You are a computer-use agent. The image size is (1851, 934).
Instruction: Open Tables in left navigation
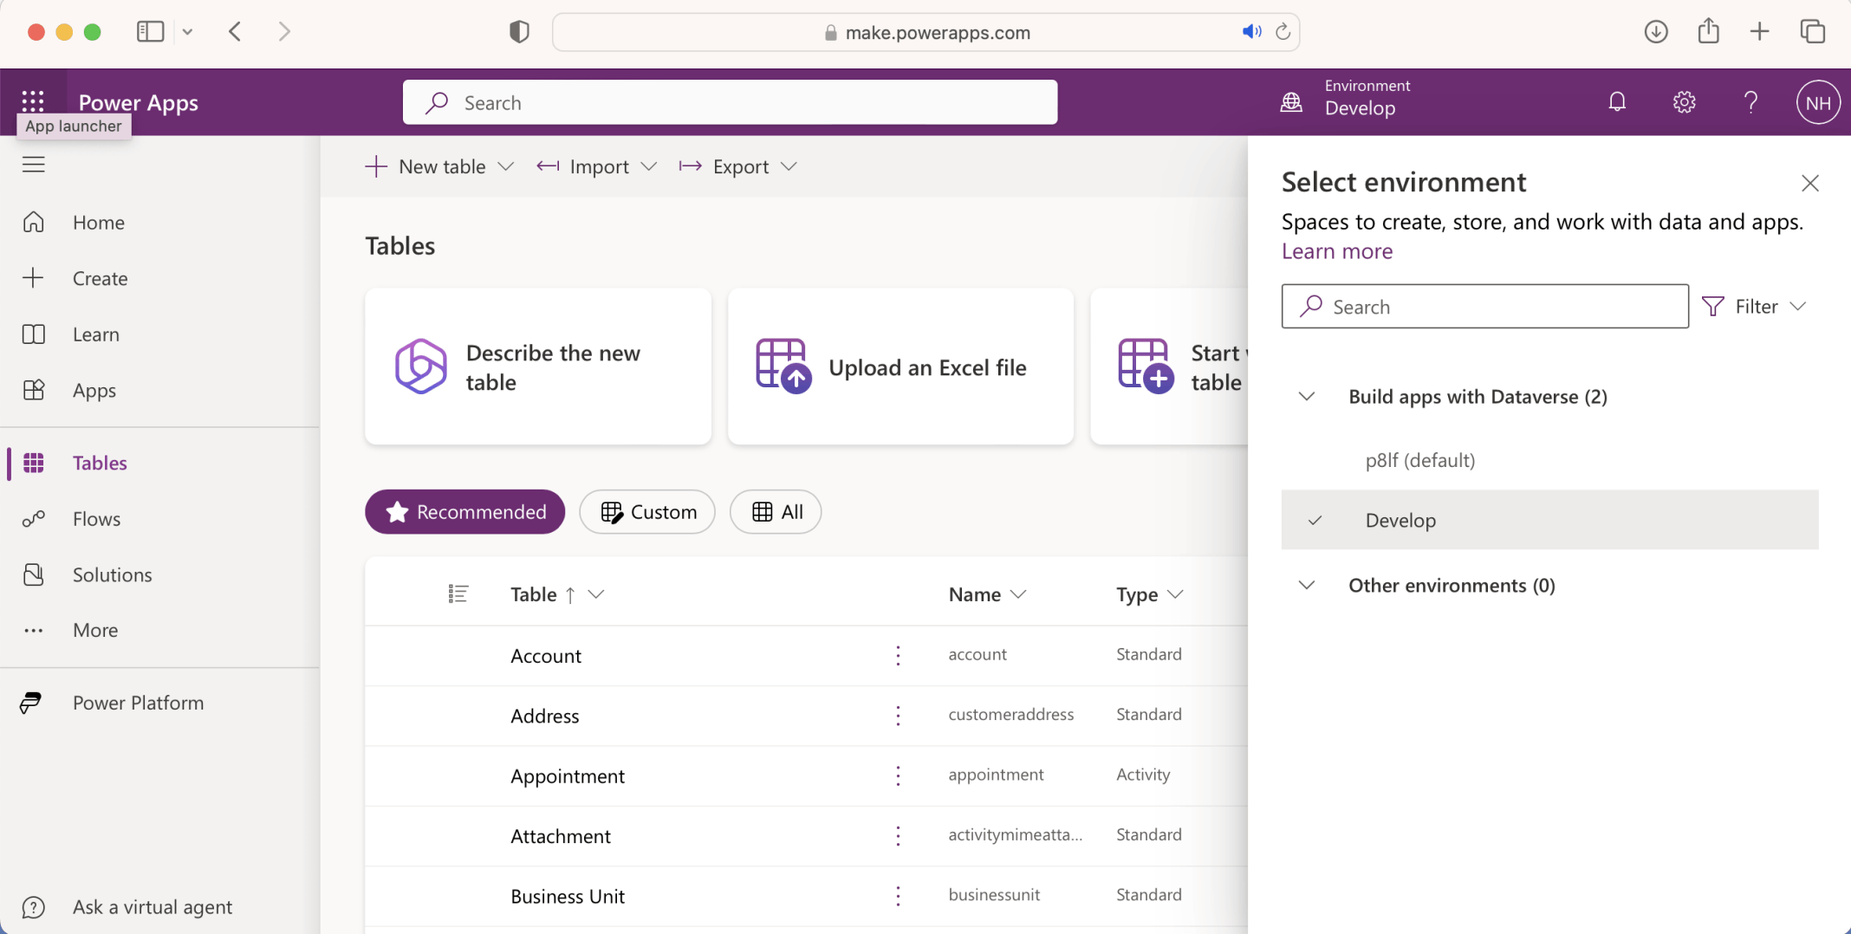pyautogui.click(x=100, y=463)
